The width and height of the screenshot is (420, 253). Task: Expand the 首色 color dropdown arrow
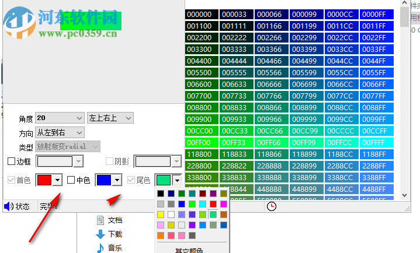coord(58,180)
